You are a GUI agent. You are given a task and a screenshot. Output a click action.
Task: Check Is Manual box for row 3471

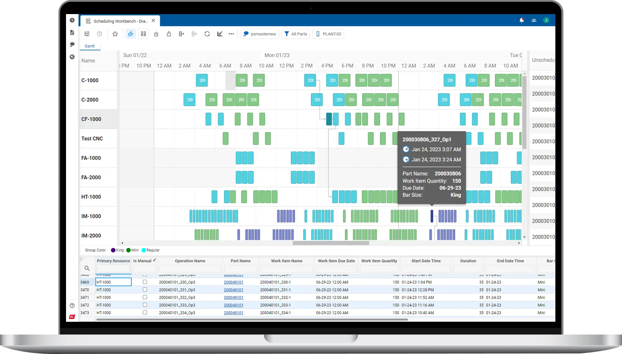click(145, 297)
